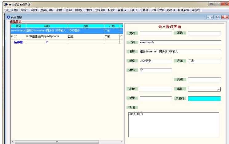Click the count value 2 cell
The width and height of the screenshot is (229, 144).
pos(47,42)
